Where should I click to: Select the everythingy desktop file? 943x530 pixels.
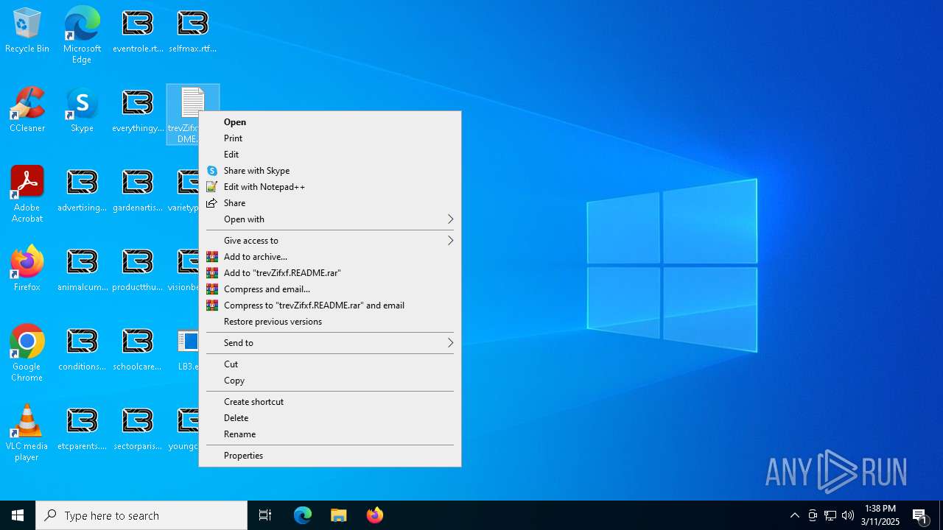pos(138,110)
